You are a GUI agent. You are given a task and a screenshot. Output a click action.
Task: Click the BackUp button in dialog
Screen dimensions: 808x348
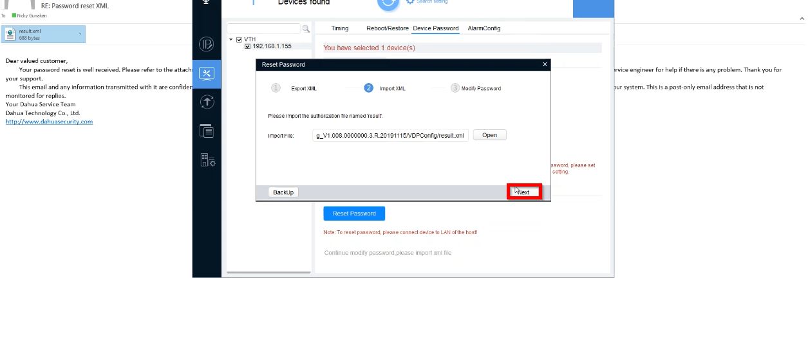(x=283, y=192)
